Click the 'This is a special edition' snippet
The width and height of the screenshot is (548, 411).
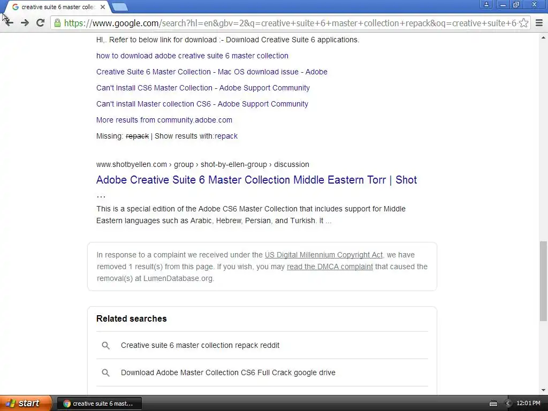coord(251,215)
